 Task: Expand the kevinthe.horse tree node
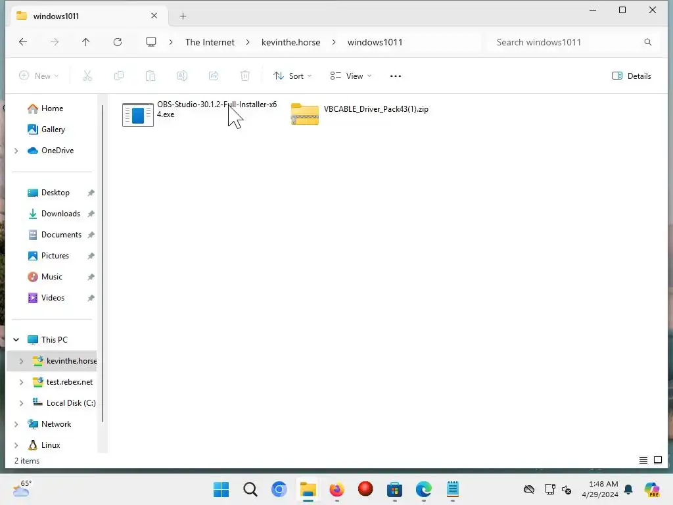click(22, 361)
